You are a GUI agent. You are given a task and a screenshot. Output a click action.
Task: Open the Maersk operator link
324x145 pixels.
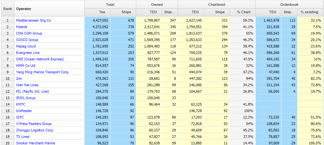22,27
